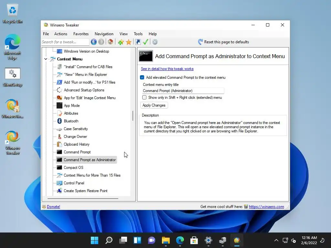Open Favorites via the gold star icon
This screenshot has height=248, width=331.
point(129,42)
